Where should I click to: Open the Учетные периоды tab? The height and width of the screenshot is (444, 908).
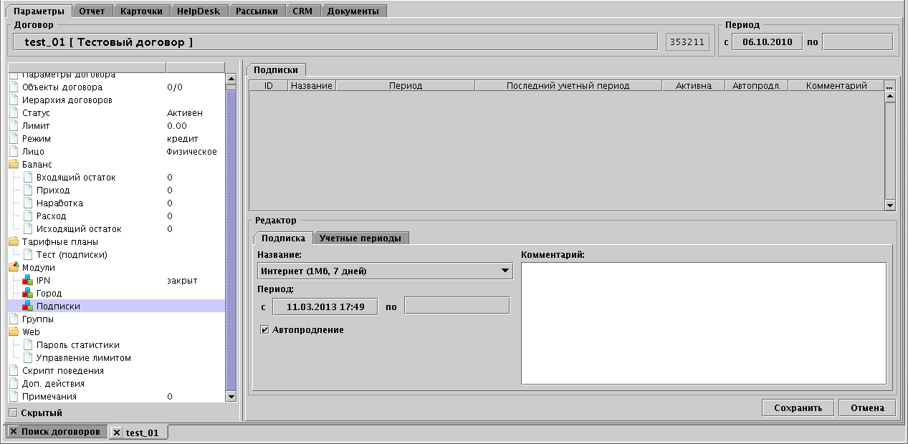point(360,238)
